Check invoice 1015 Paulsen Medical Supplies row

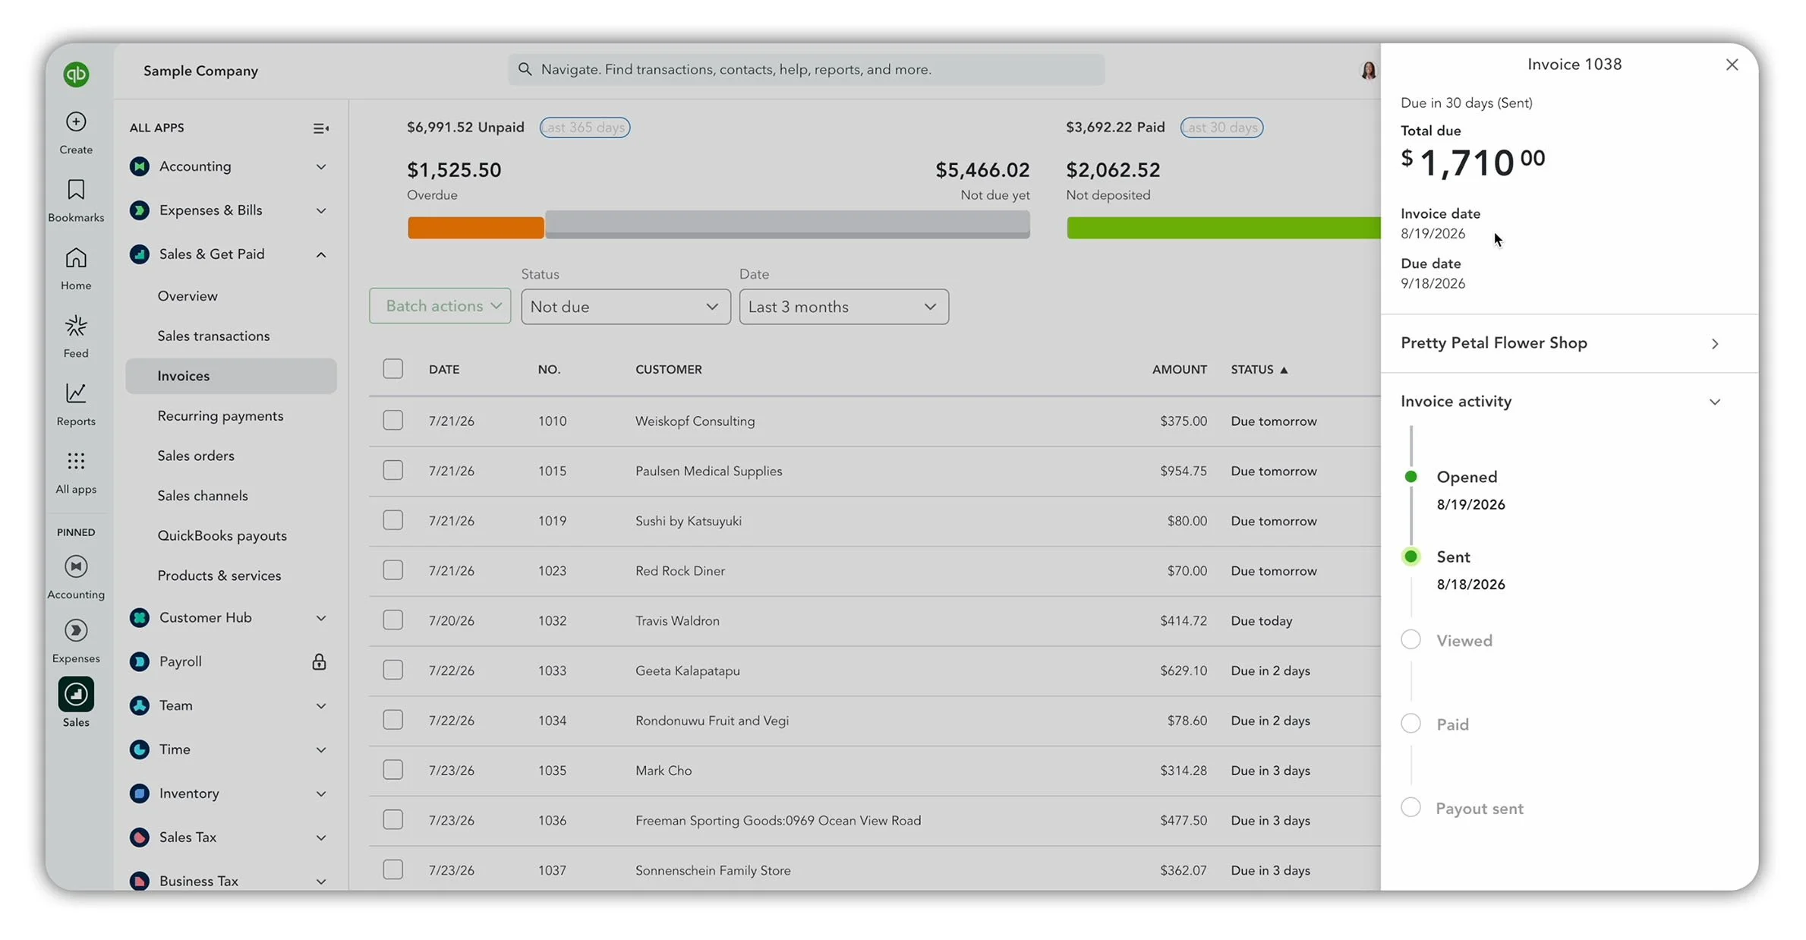392,471
